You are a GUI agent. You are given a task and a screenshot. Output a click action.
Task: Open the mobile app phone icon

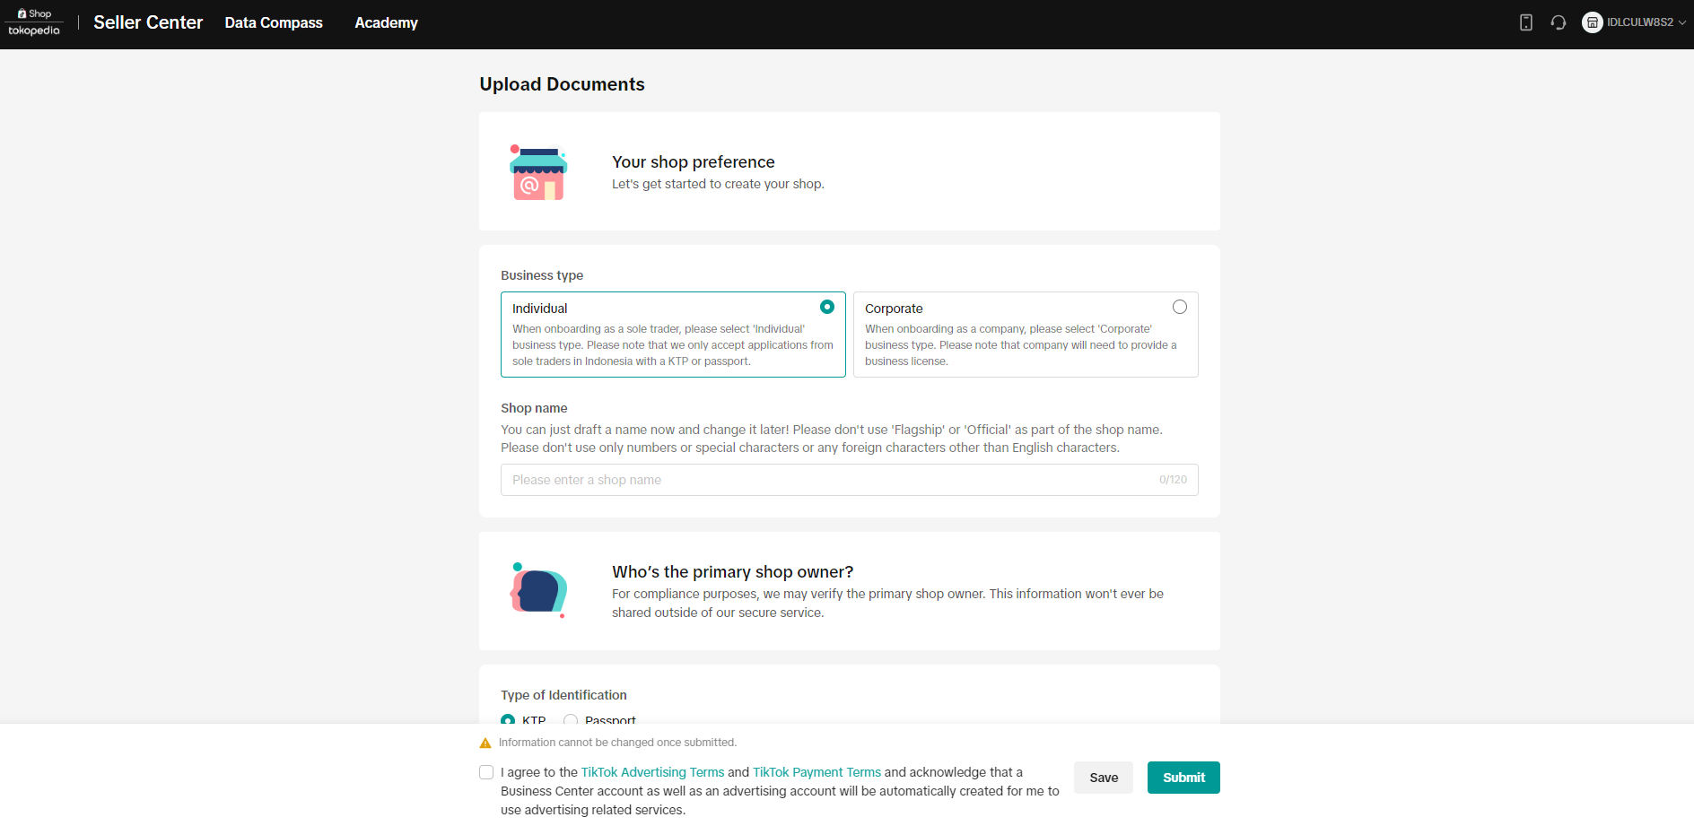click(1525, 22)
